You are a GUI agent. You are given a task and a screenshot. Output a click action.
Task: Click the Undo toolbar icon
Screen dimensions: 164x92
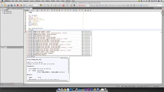[21, 5]
